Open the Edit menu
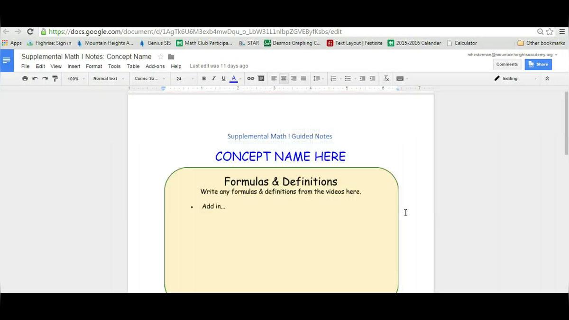The height and width of the screenshot is (320, 569). (x=40, y=66)
